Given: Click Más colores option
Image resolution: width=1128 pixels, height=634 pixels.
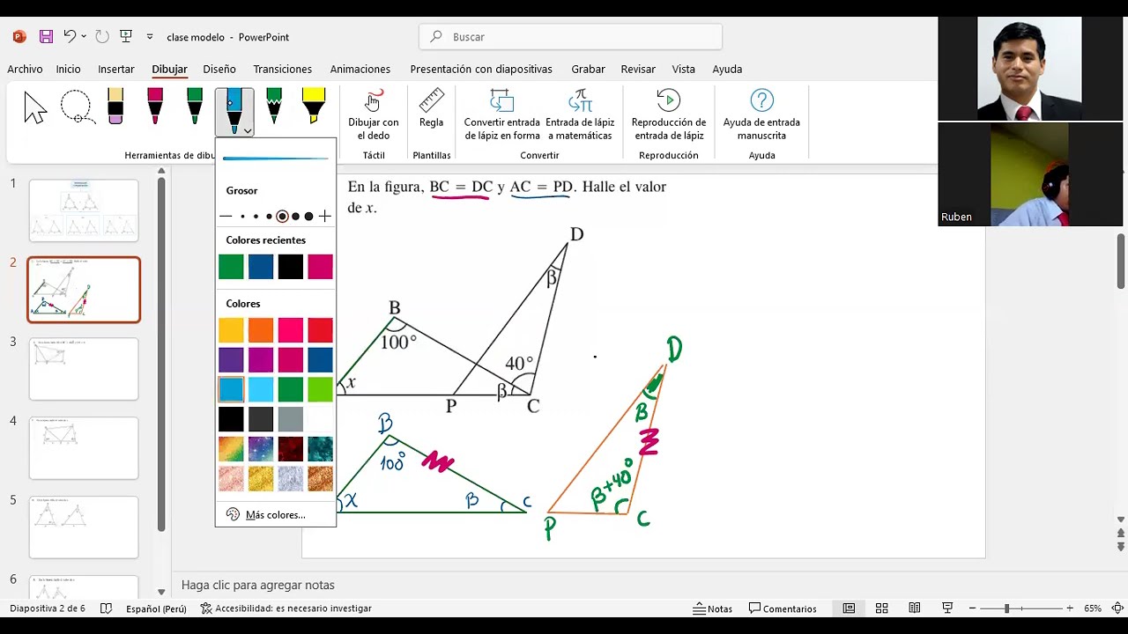Looking at the screenshot, I should pos(275,515).
